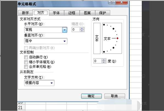The height and width of the screenshot is (111, 164).
Task: Enable the 自动换行 checkbox
Action: [26, 57]
